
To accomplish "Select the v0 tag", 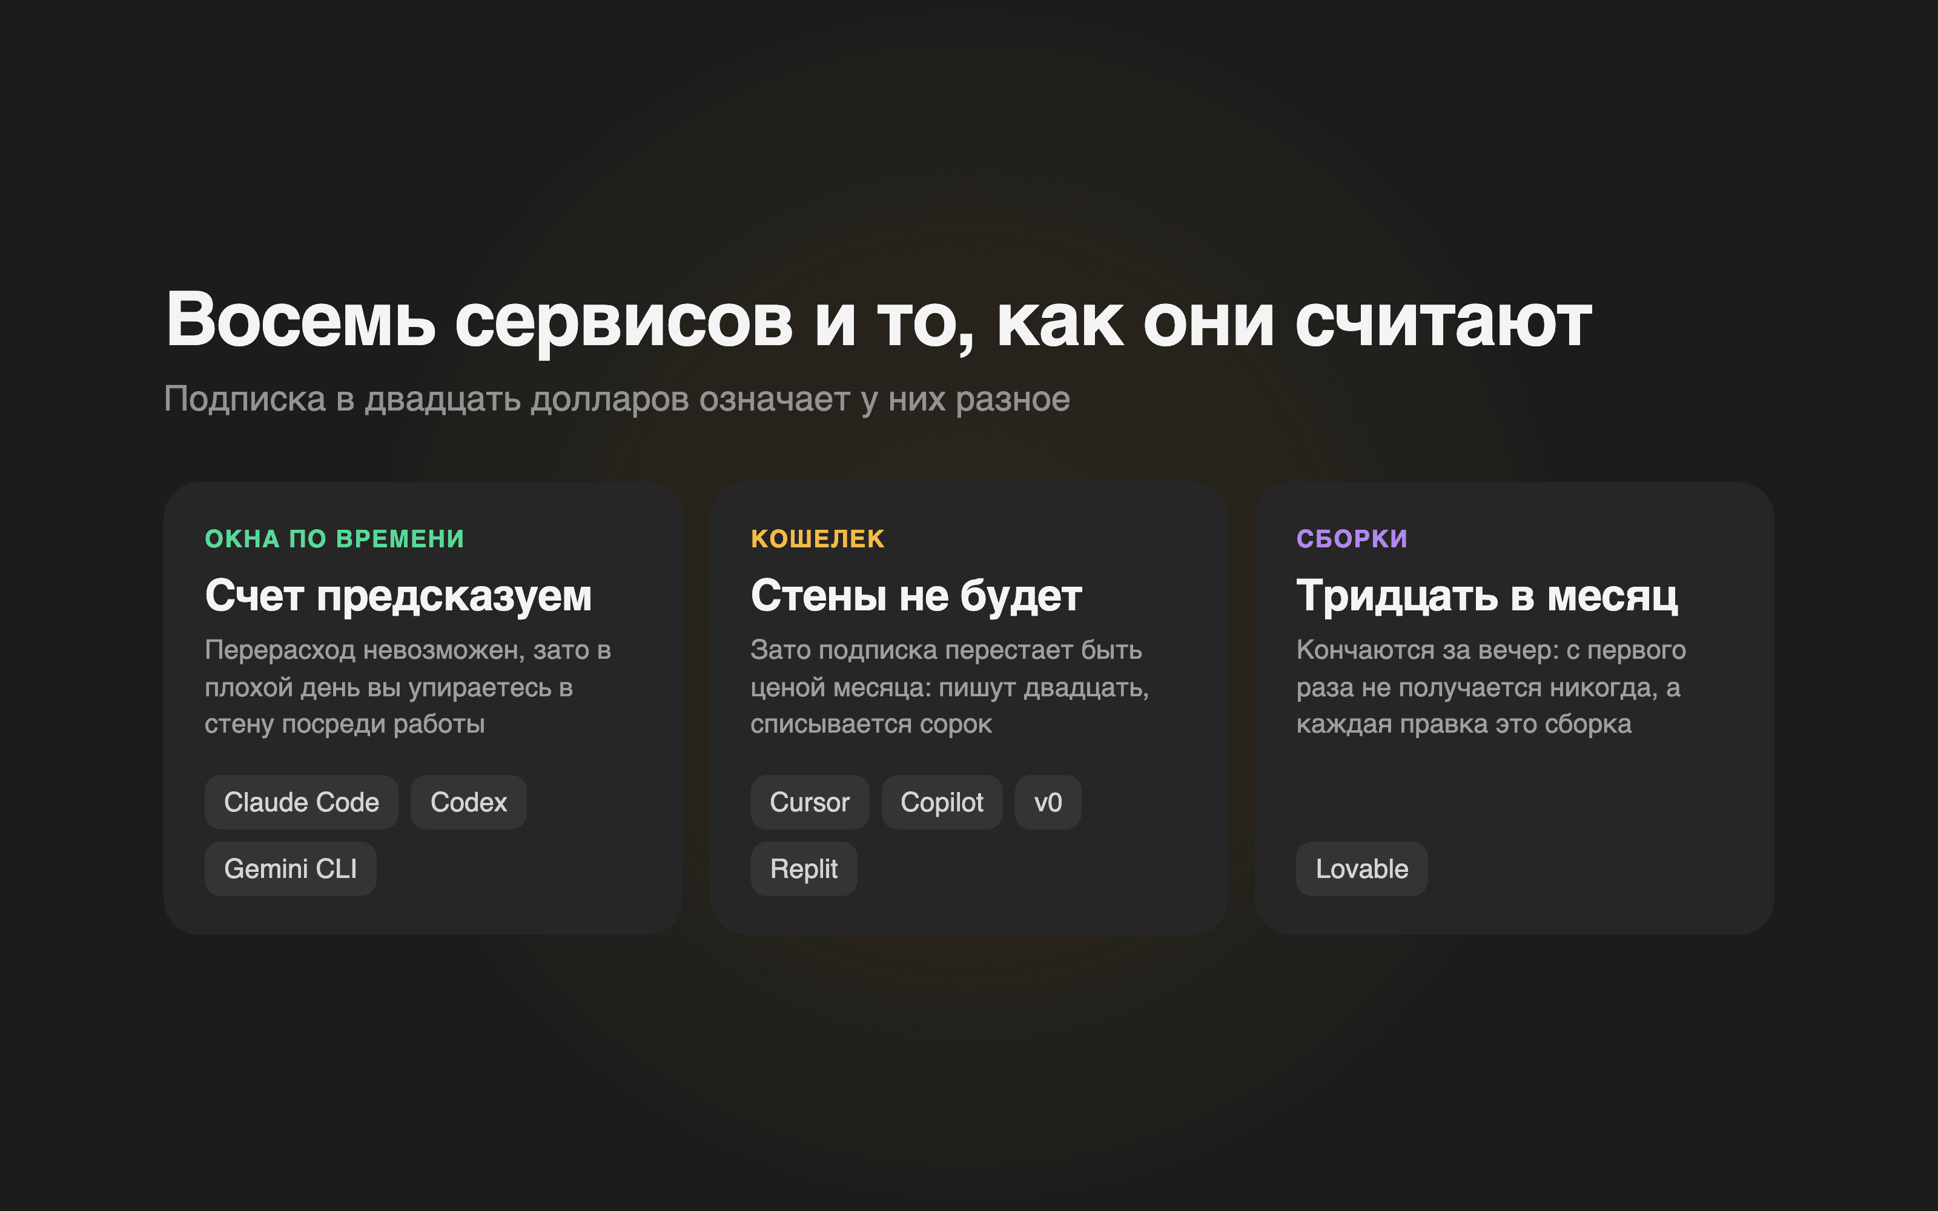I will click(1048, 802).
